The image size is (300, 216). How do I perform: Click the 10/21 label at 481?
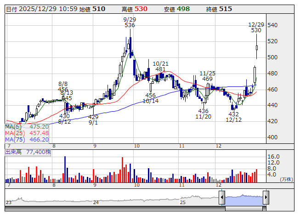pos(160,67)
